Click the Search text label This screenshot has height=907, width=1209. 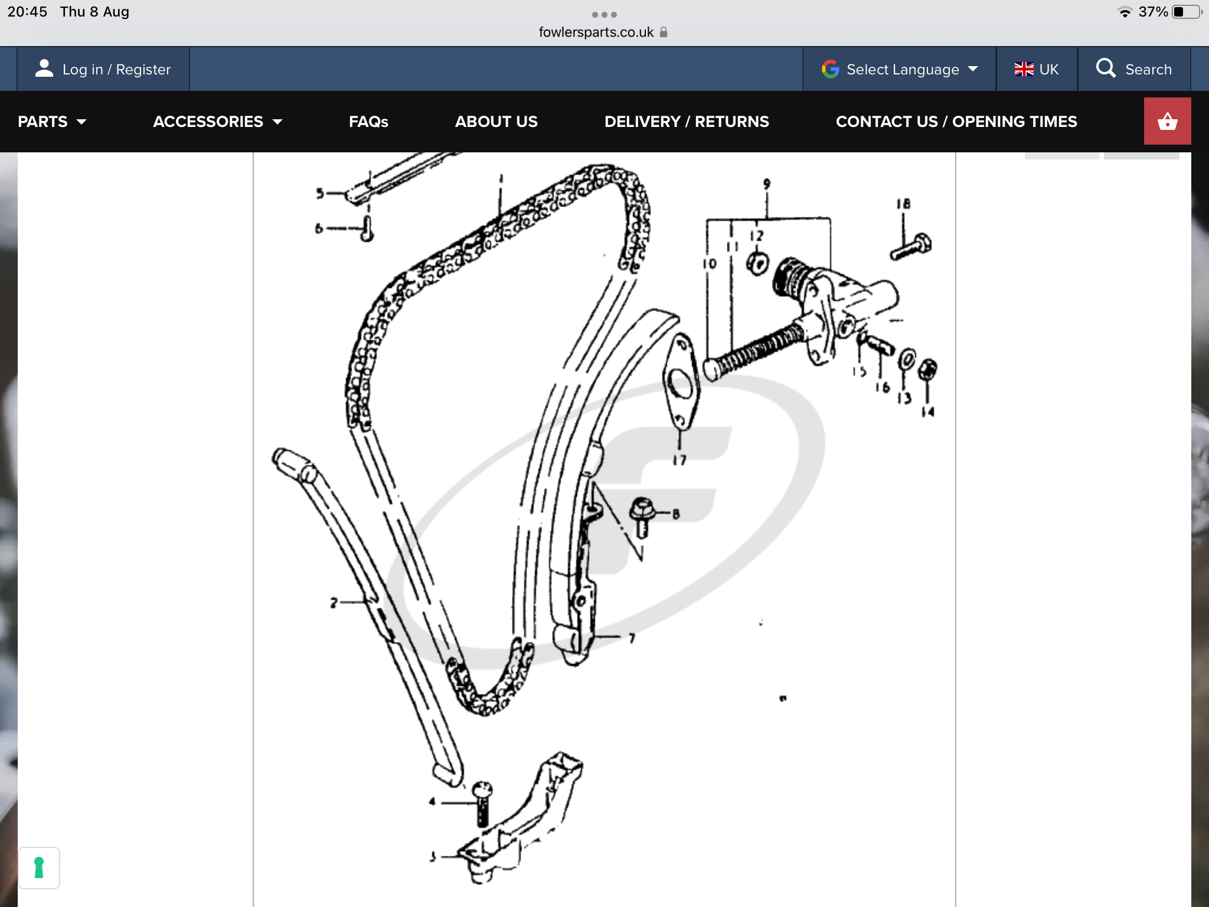(1148, 69)
